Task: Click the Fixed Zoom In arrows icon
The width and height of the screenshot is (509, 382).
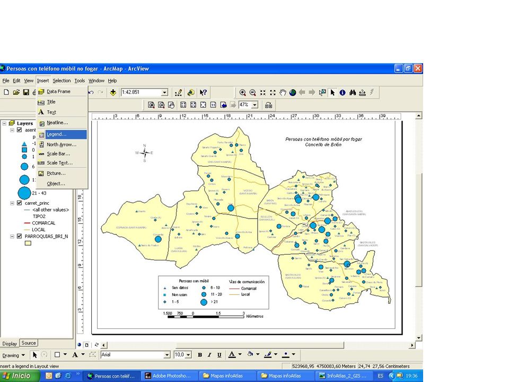Action: click(262, 92)
